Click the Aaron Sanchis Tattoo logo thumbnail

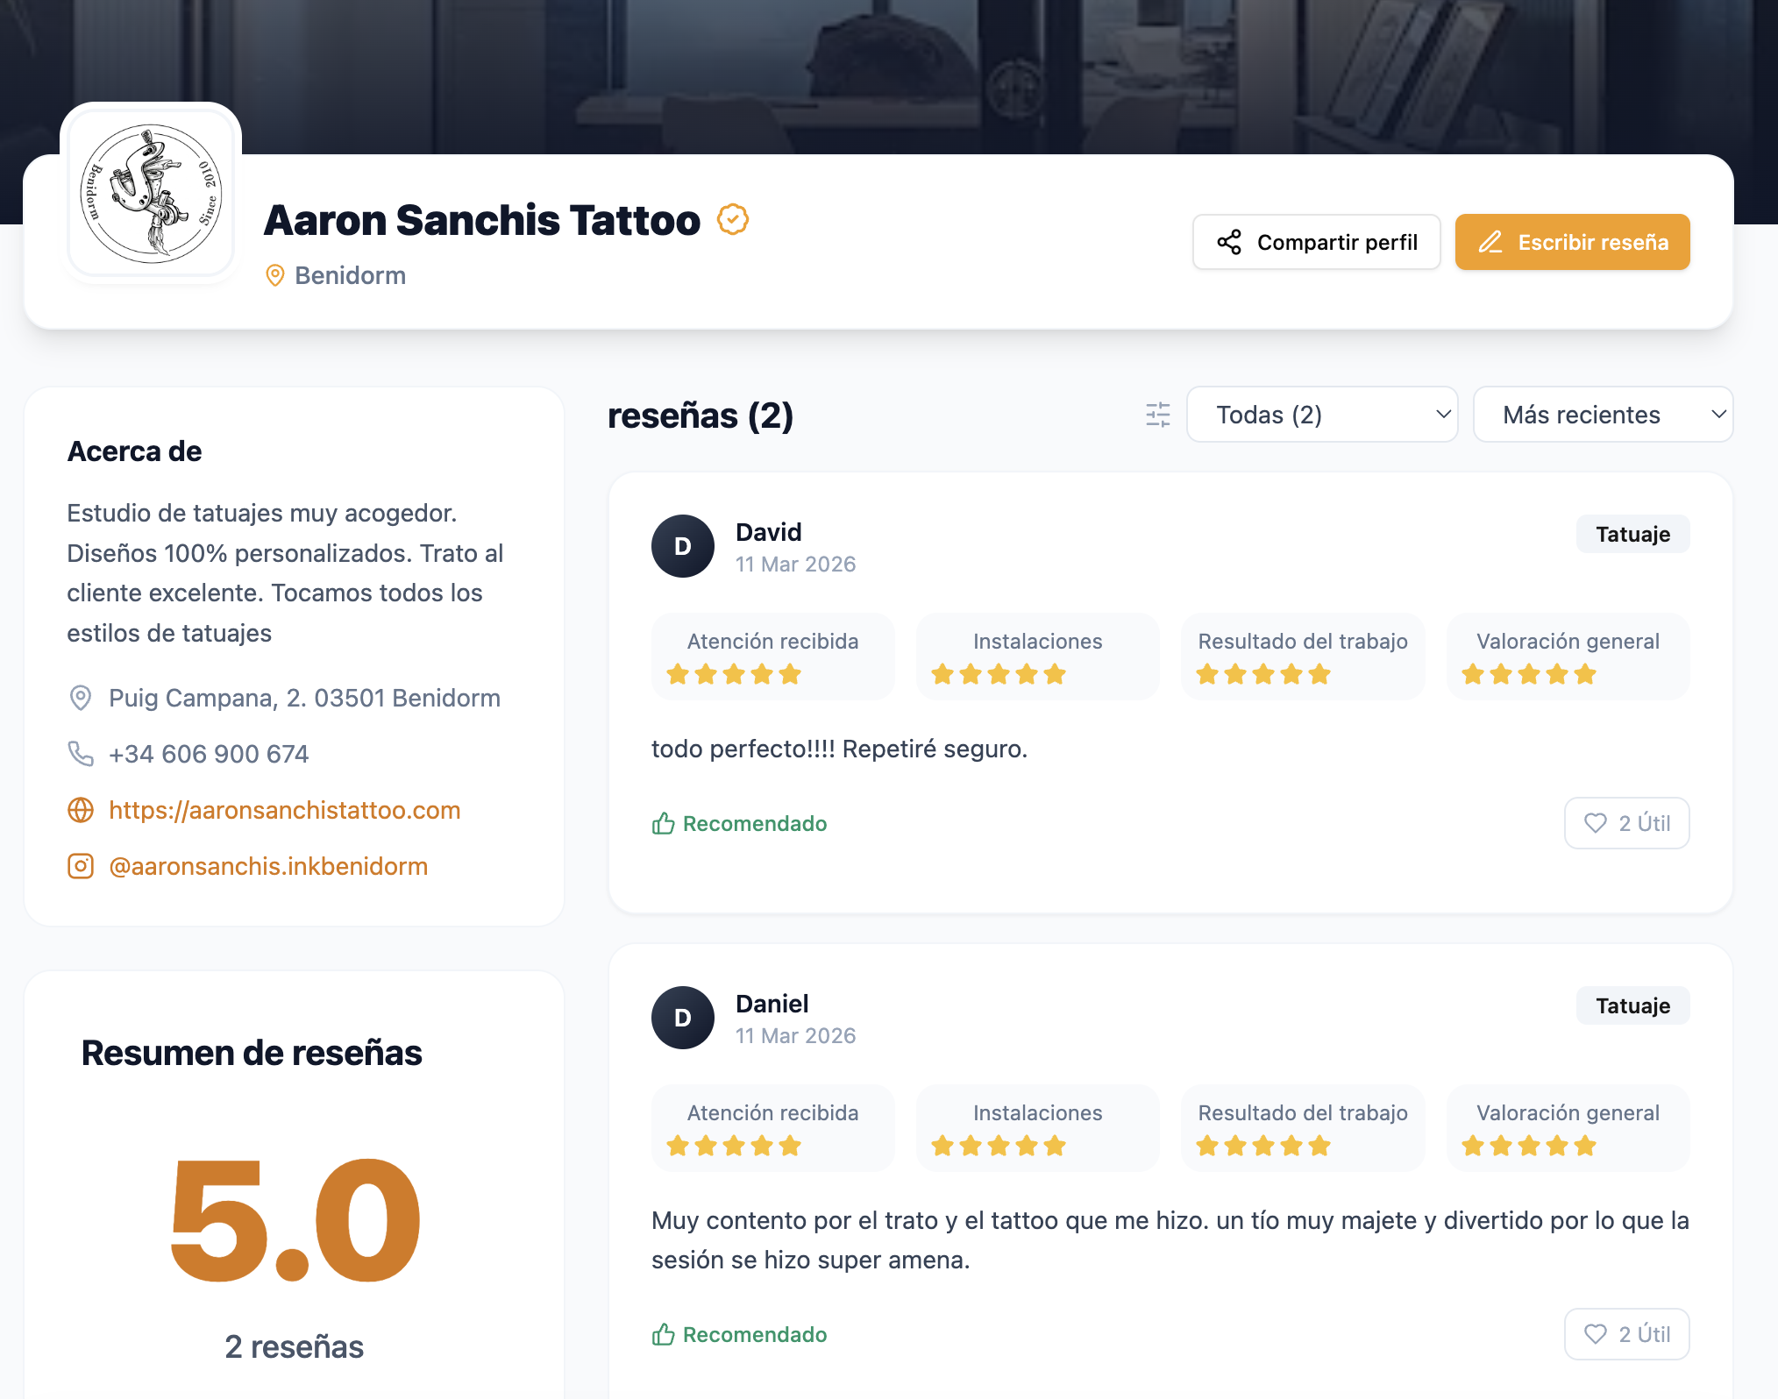point(151,194)
